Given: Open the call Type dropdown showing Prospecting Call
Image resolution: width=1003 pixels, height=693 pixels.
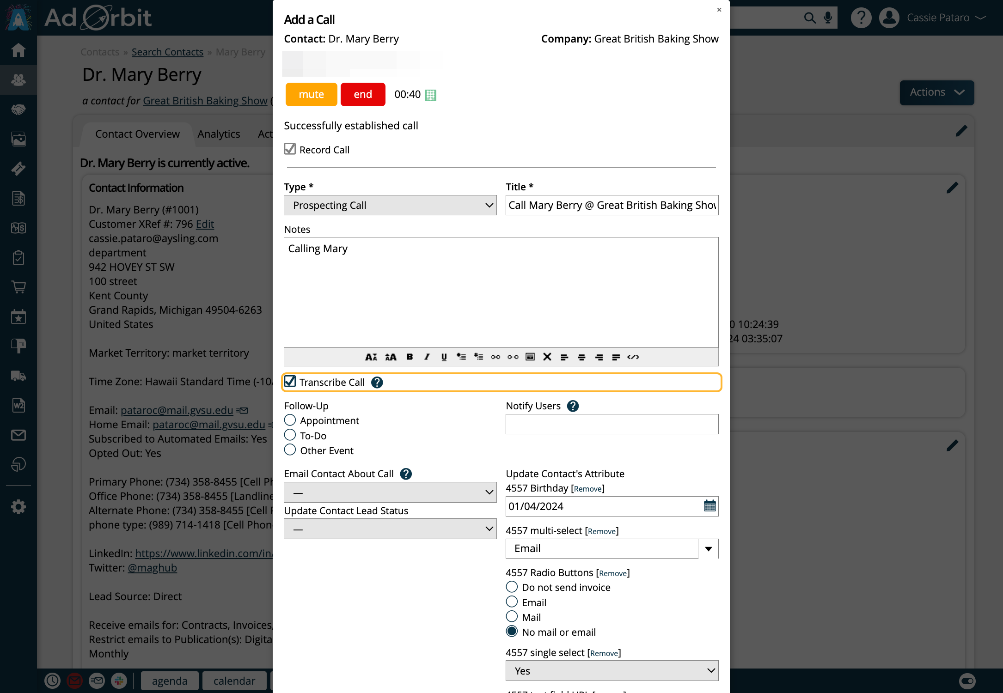Looking at the screenshot, I should click(x=390, y=205).
